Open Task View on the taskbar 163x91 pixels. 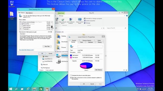[x=22, y=89]
